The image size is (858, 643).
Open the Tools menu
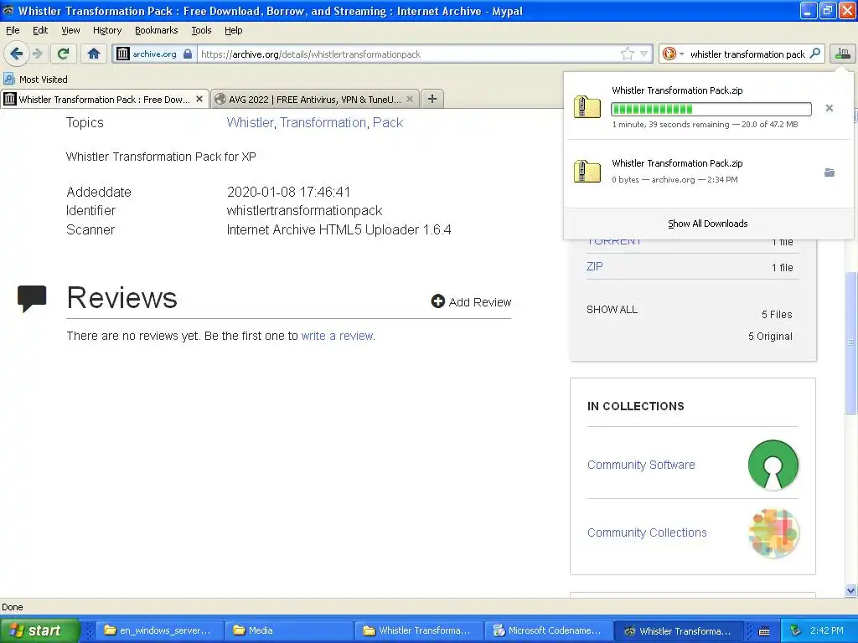(201, 30)
